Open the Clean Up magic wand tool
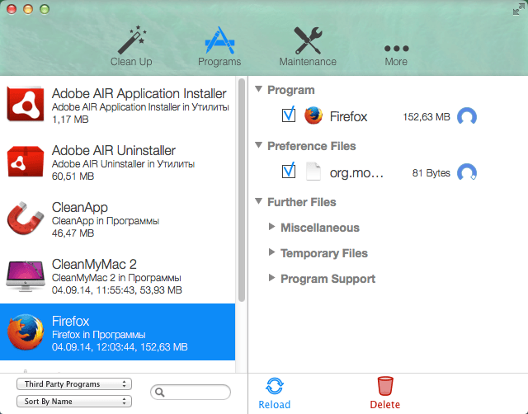Screen dimensions: 528x414 tap(131, 46)
